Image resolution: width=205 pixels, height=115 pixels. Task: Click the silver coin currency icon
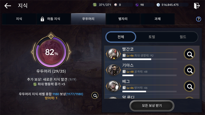158,5
